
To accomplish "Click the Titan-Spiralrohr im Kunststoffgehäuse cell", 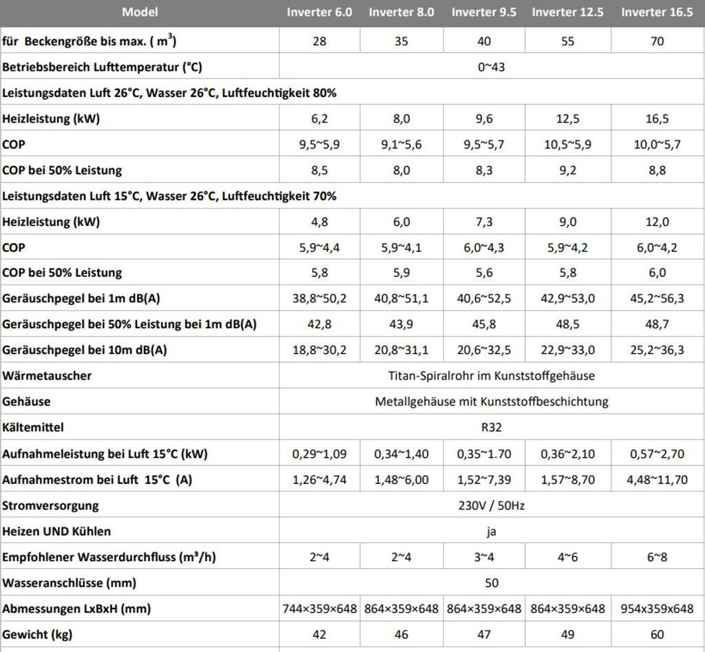I will (492, 376).
